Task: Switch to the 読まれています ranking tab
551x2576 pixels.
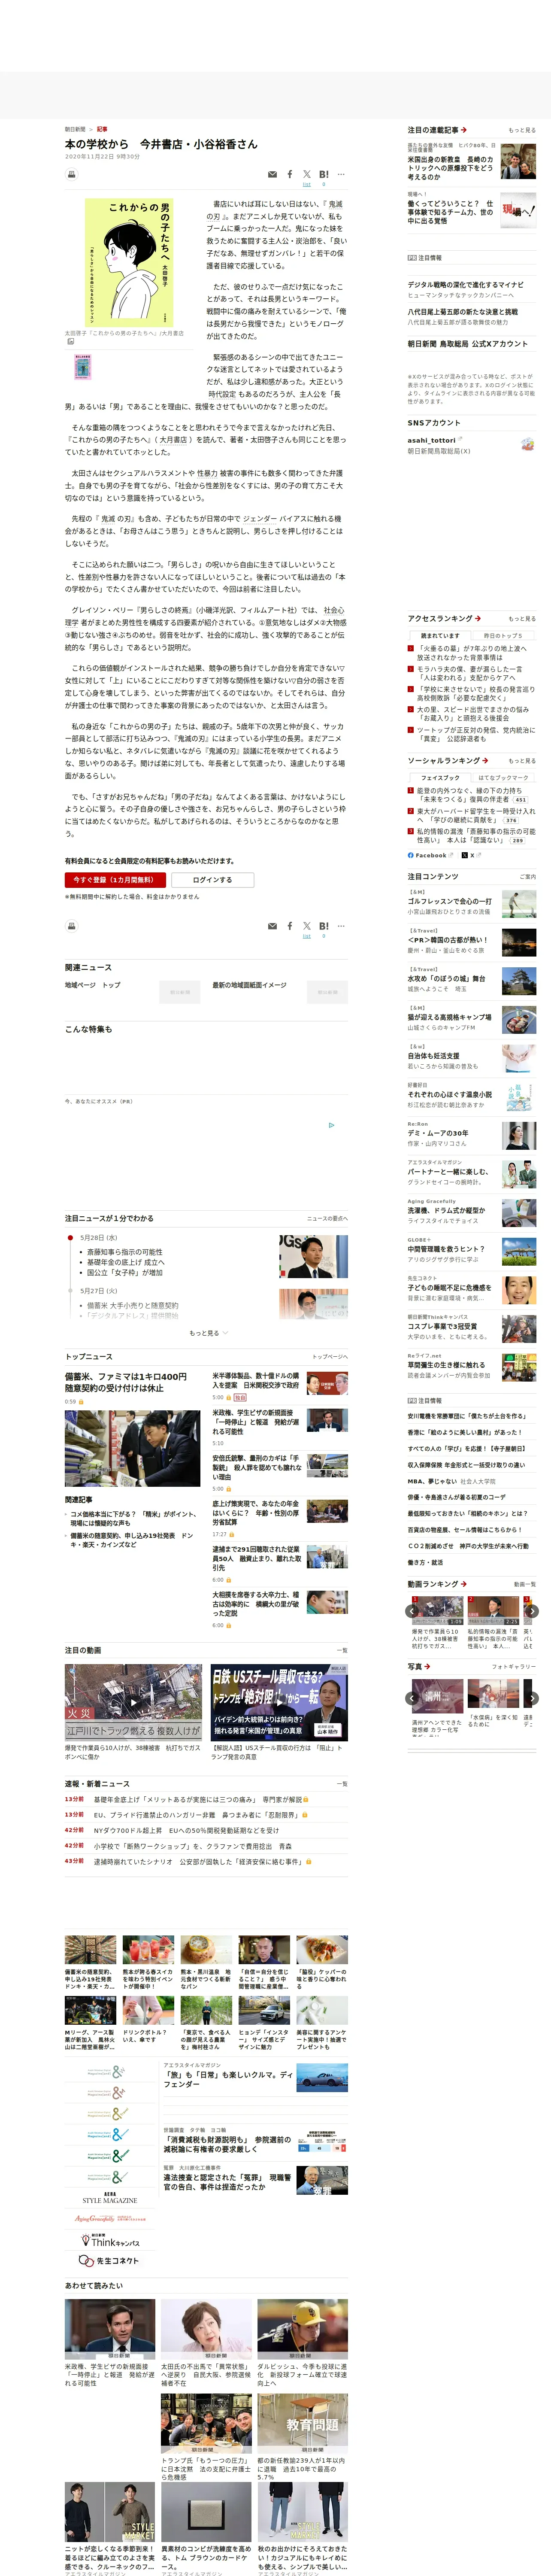Action: point(440,635)
